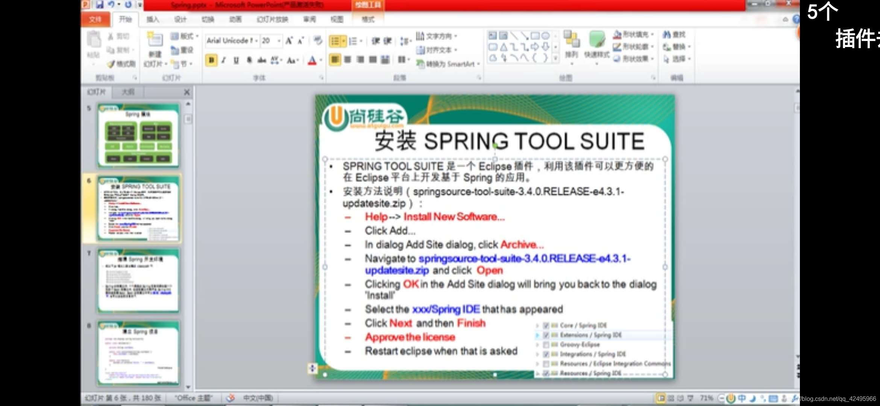
Task: Toggle Underline formatting button
Action: (236, 60)
